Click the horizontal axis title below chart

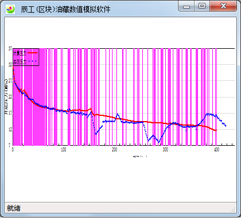[x=140, y=156]
